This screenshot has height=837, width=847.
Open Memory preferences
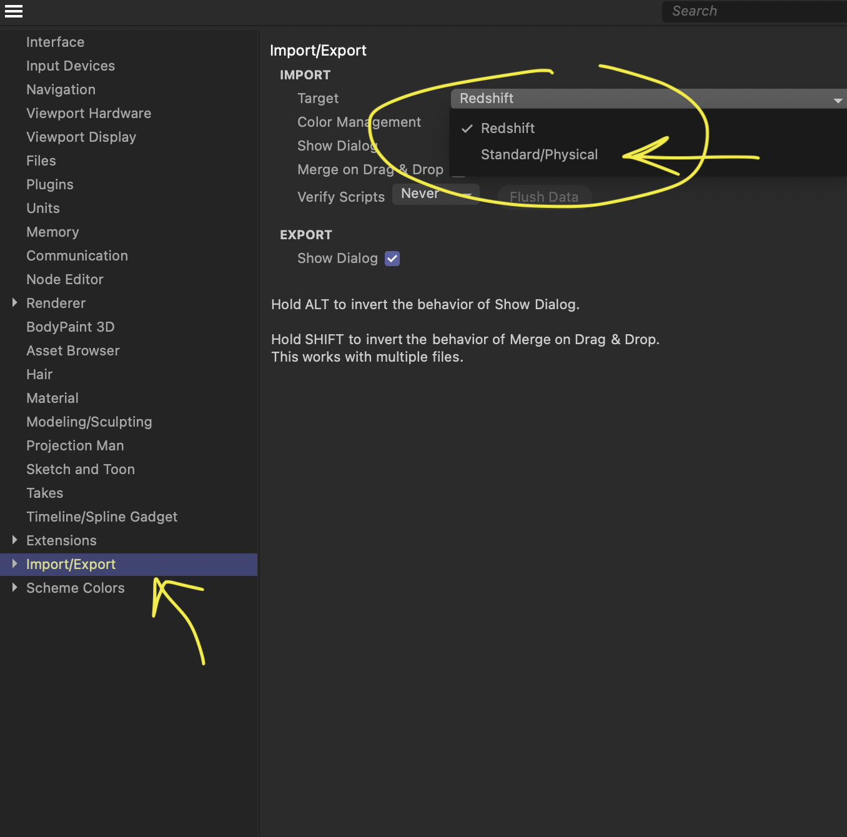tap(52, 232)
